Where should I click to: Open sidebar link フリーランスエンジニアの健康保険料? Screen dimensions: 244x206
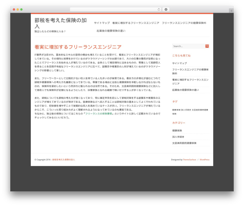[x=190, y=72]
